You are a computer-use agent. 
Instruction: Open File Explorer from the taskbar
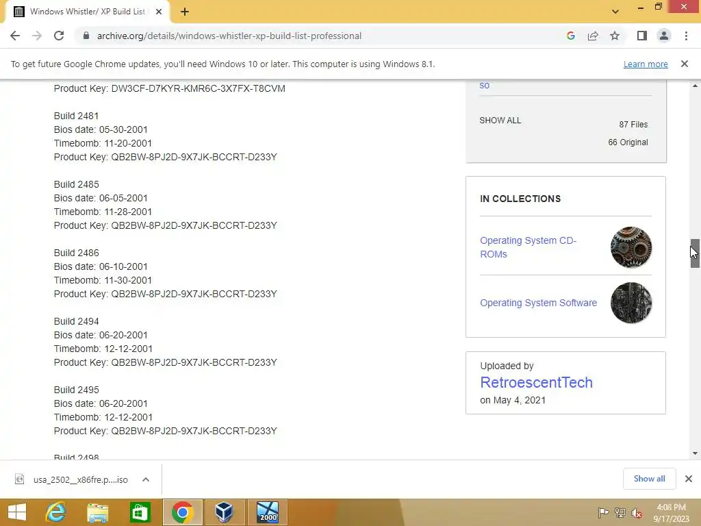click(97, 512)
